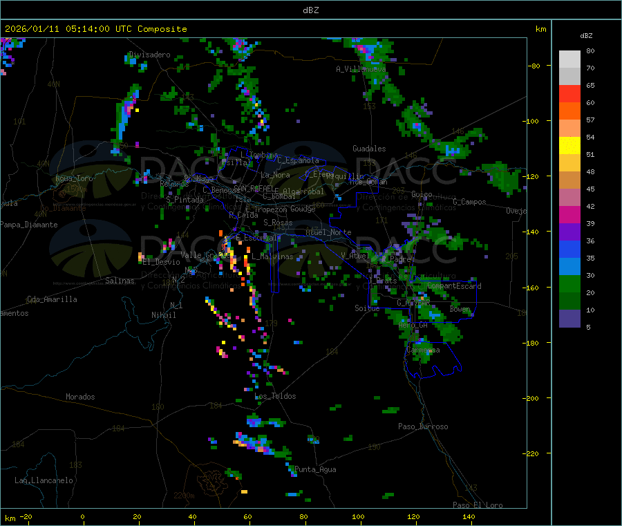
Task: Click the red 60–65 dBZ legend swatch
Action: [x=569, y=93]
